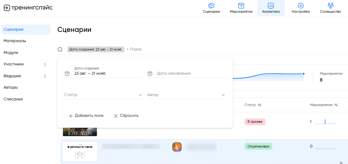Viewport: 348px width, 164px height.
Task: Click the chart endpoint dot
Action: pos(303,74)
